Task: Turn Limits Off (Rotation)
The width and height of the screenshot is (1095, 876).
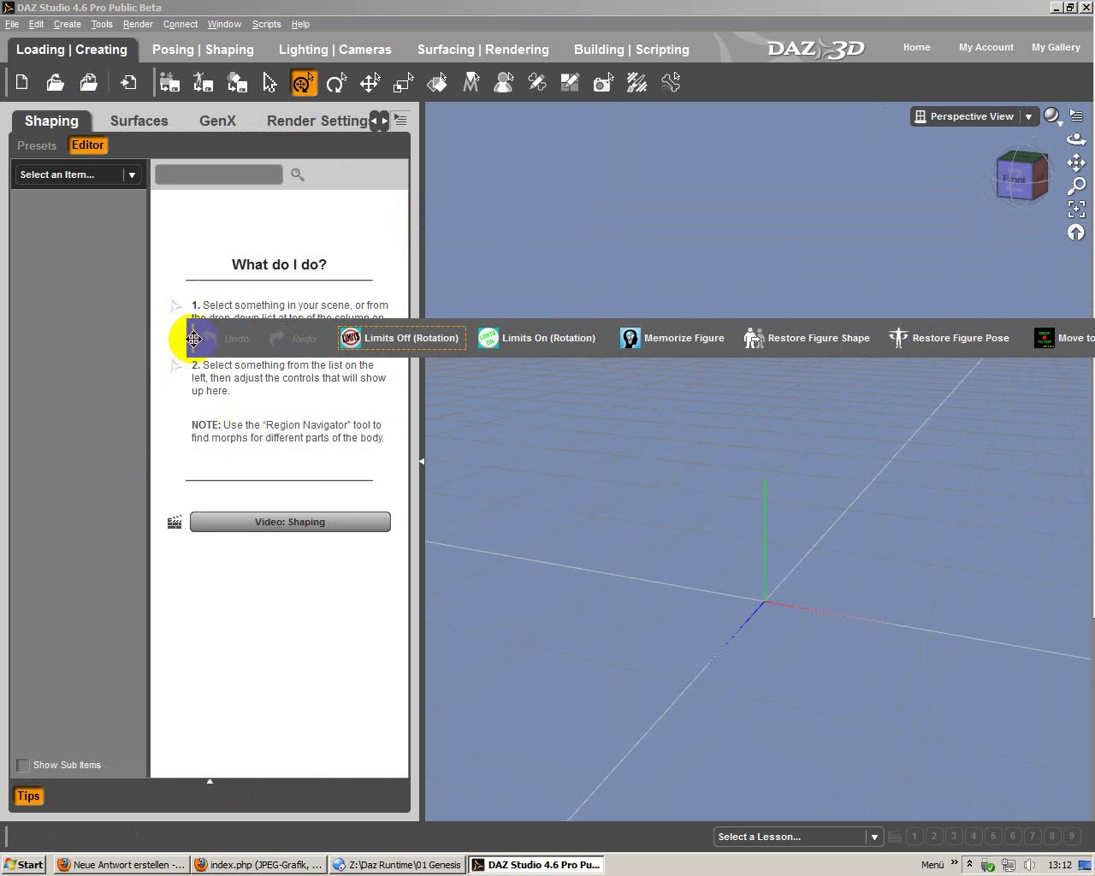Action: pyautogui.click(x=401, y=338)
